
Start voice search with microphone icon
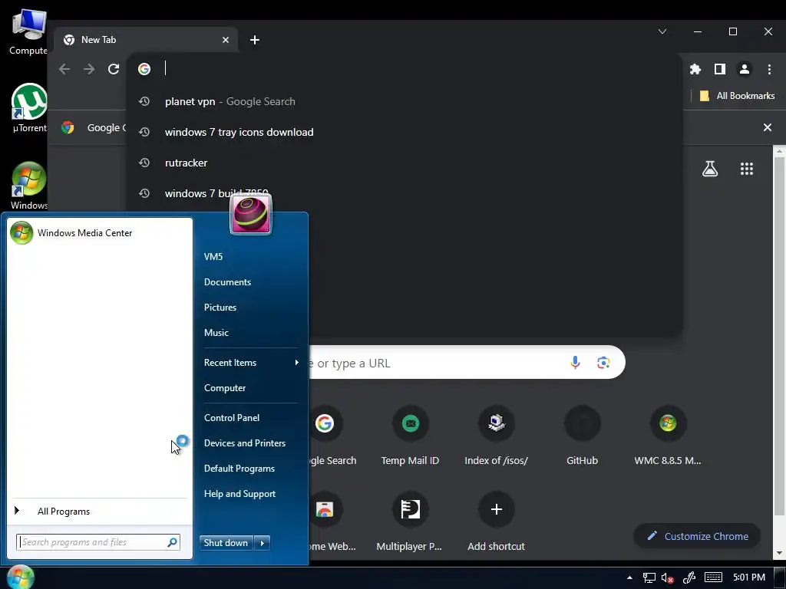coord(576,363)
